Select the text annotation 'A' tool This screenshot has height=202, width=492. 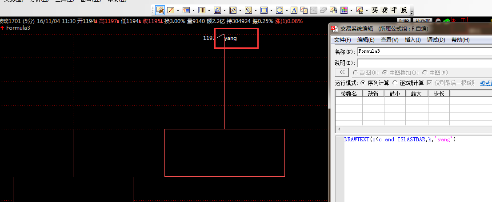point(294,10)
